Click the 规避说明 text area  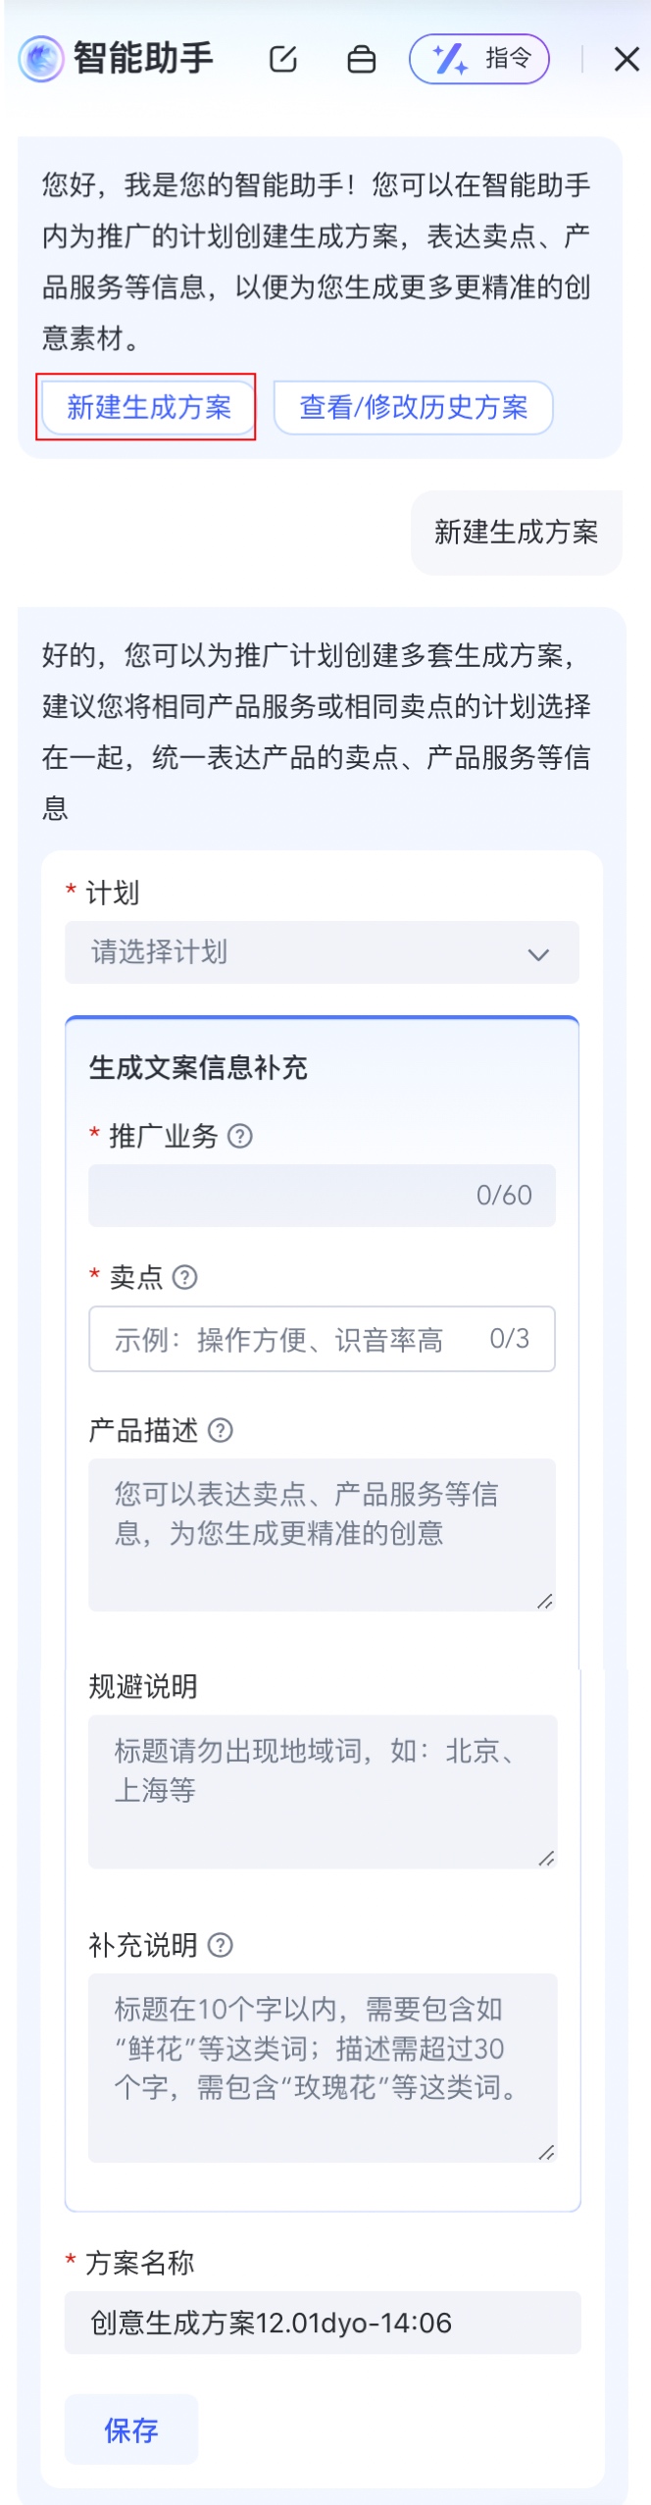tap(322, 1790)
